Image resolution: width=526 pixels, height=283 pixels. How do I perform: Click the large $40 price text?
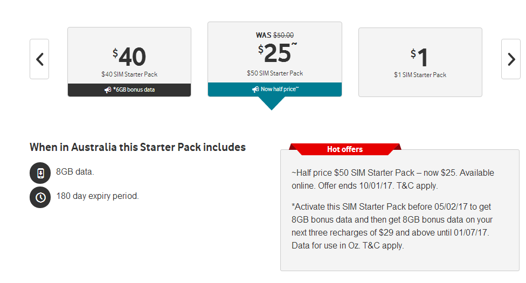129,57
